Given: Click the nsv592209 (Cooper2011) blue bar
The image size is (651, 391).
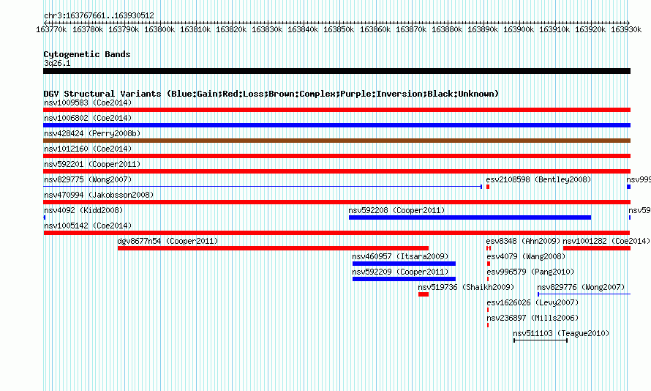Looking at the screenshot, I should click(x=404, y=279).
